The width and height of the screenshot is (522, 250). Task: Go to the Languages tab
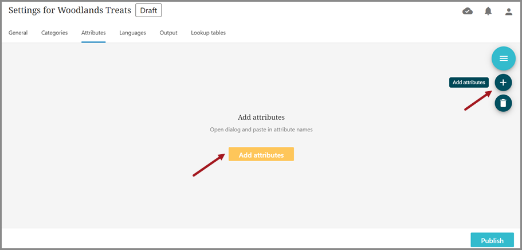[x=132, y=33]
